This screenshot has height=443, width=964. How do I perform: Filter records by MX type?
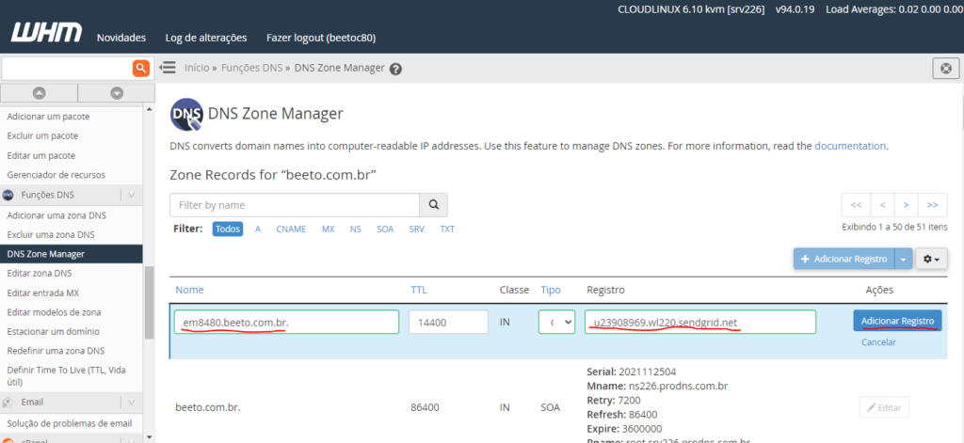[x=329, y=229]
